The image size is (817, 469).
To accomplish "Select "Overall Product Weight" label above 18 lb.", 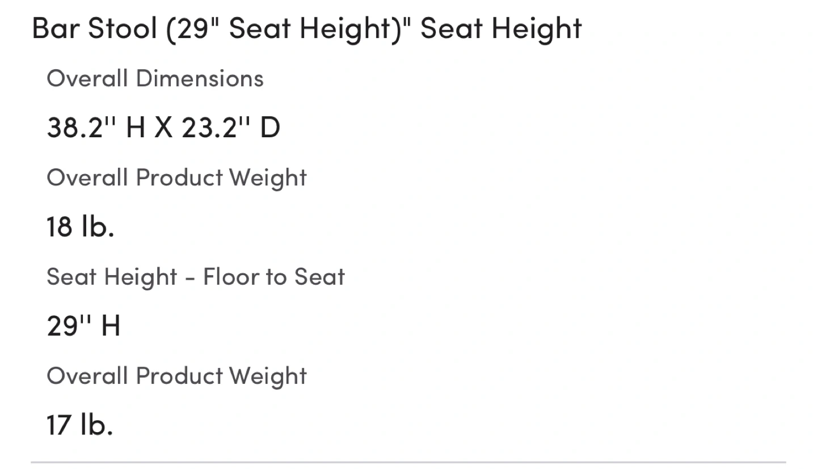I will (176, 178).
